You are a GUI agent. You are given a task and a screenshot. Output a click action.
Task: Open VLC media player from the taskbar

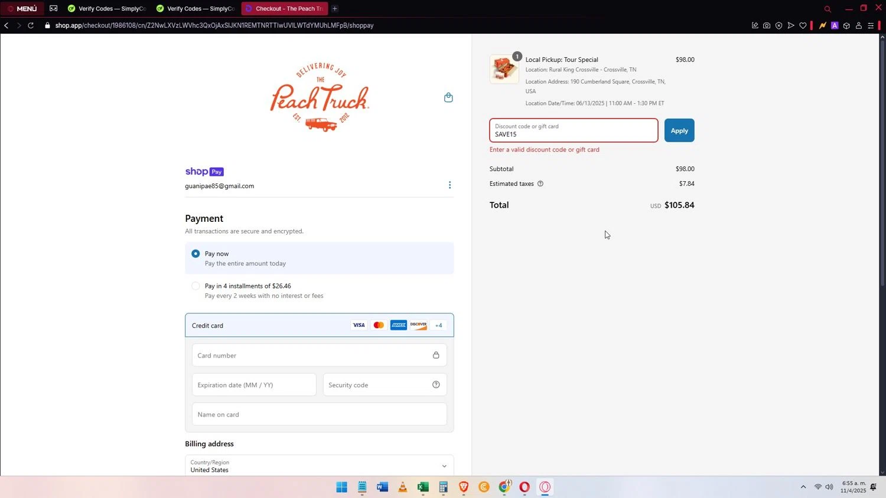tap(403, 487)
